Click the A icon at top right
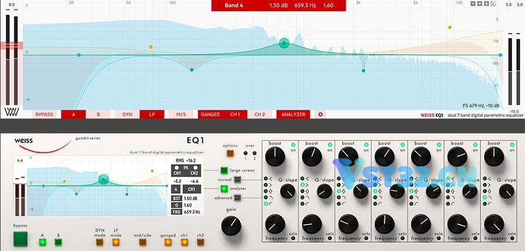The height and width of the screenshot is (251, 525). [x=486, y=4]
